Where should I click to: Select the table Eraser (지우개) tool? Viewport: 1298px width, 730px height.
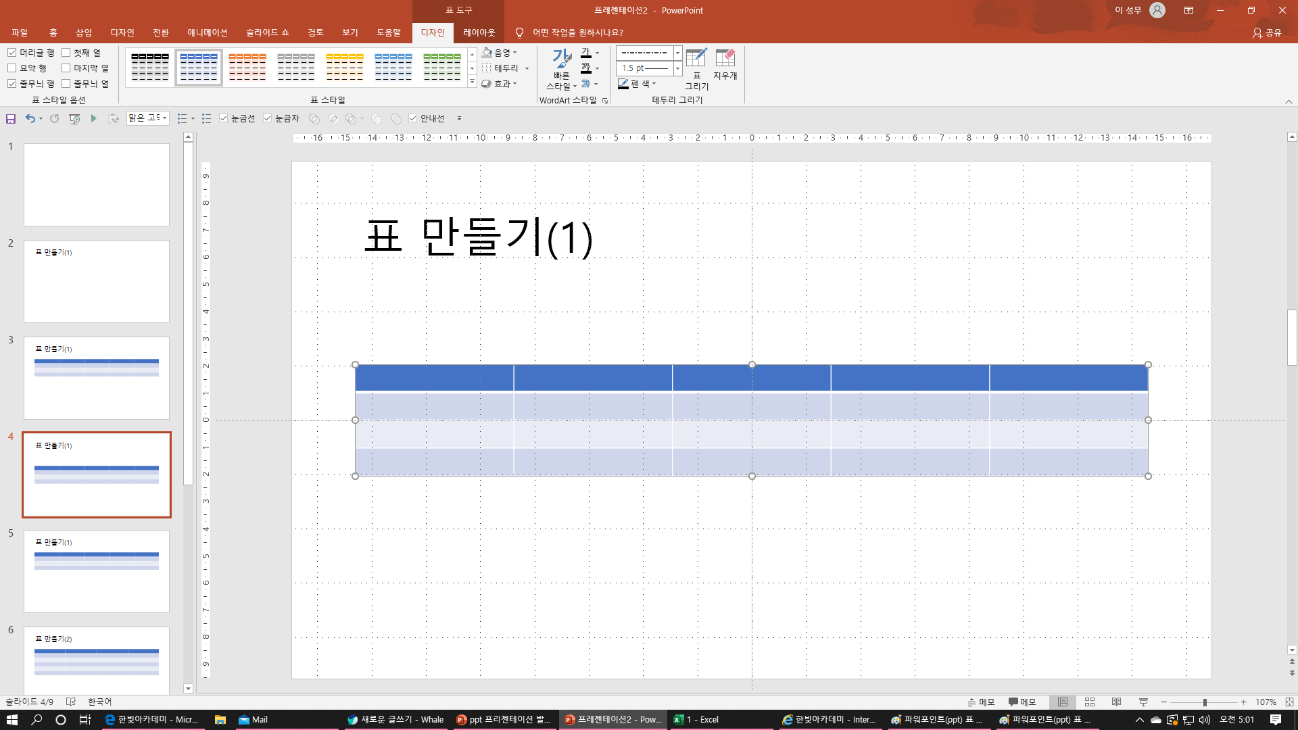pyautogui.click(x=725, y=65)
